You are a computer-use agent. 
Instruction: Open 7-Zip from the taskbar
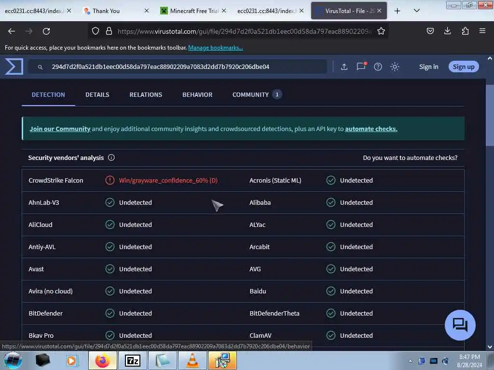(132, 360)
